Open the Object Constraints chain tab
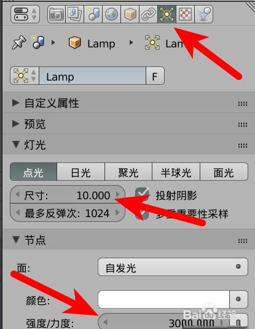Image resolution: width=255 pixels, height=329 pixels. point(148,14)
